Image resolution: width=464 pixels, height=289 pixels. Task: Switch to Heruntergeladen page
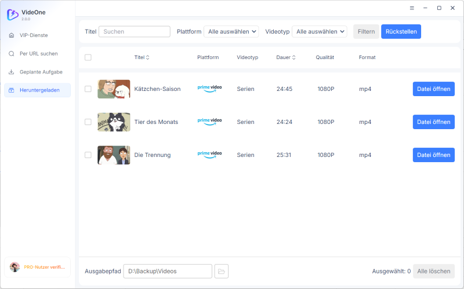(x=38, y=90)
